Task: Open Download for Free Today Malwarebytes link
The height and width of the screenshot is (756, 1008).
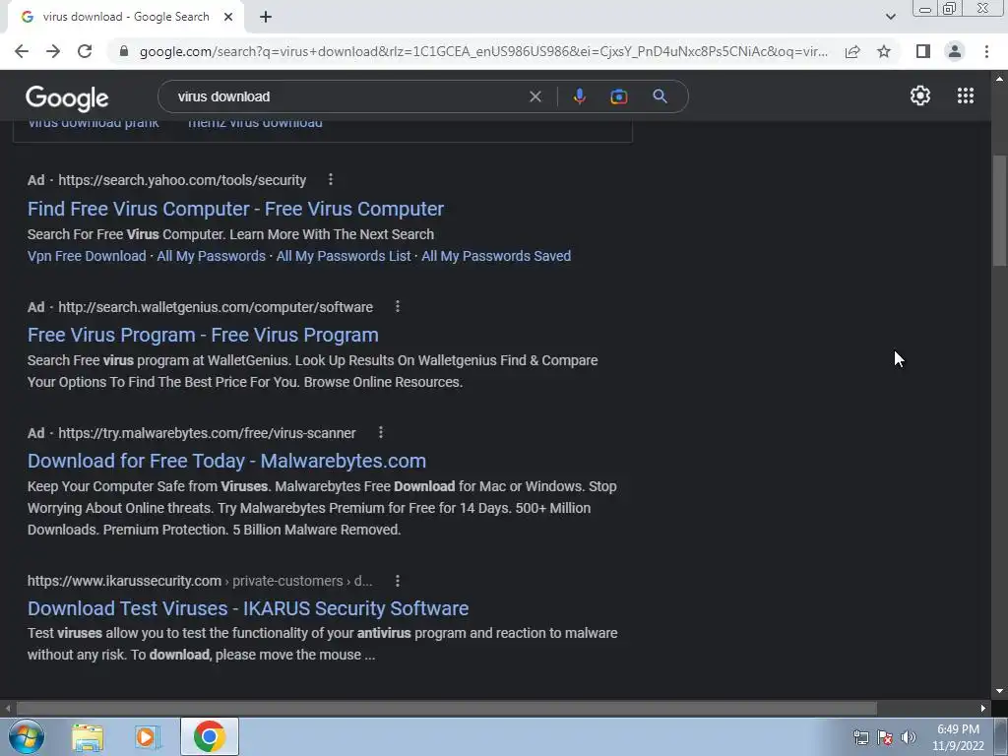Action: click(x=227, y=461)
